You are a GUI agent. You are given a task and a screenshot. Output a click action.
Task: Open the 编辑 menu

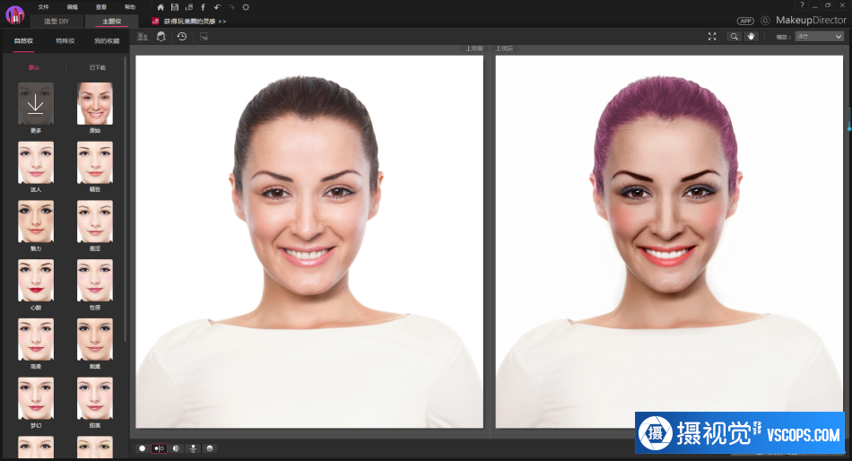pos(73,7)
